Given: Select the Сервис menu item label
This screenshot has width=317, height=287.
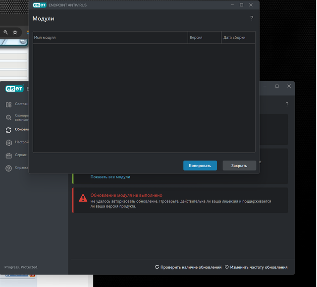Looking at the screenshot, I should point(21,155).
